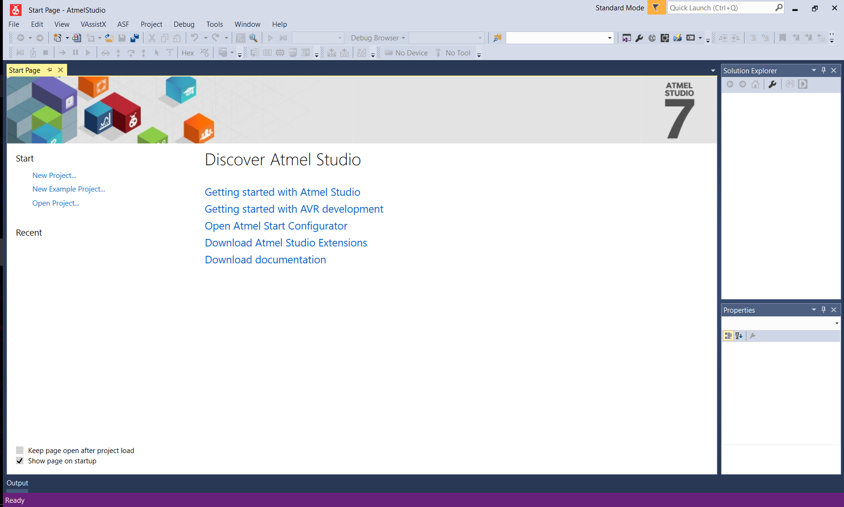Click the No Tool indicator
Screen dimensions: 844x507
[453, 53]
